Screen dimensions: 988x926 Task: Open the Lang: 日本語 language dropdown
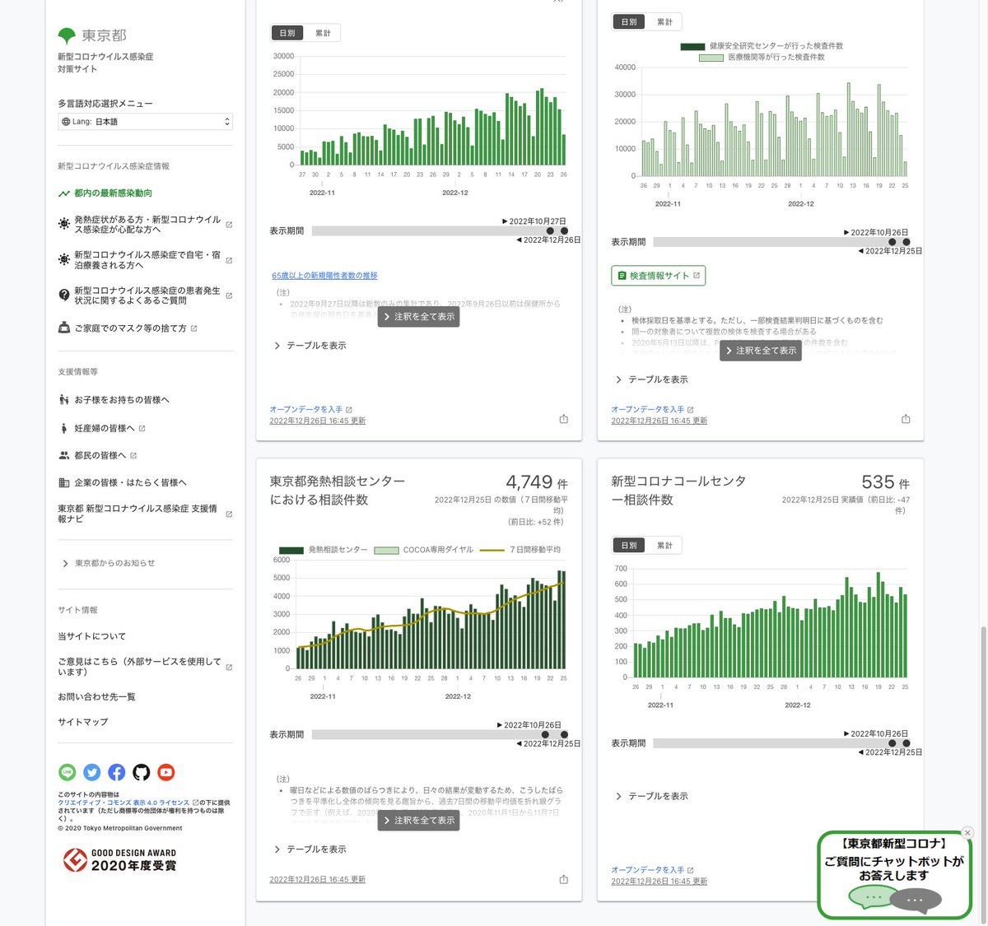(145, 122)
